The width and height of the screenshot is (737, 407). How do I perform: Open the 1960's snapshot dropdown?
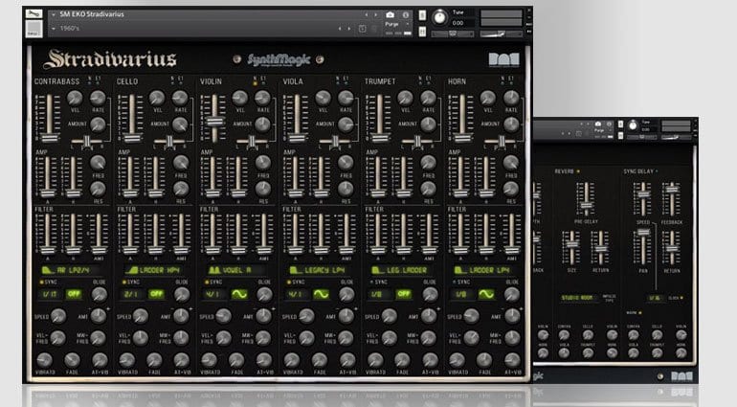click(x=54, y=28)
